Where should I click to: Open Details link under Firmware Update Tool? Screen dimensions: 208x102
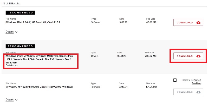point(10,100)
